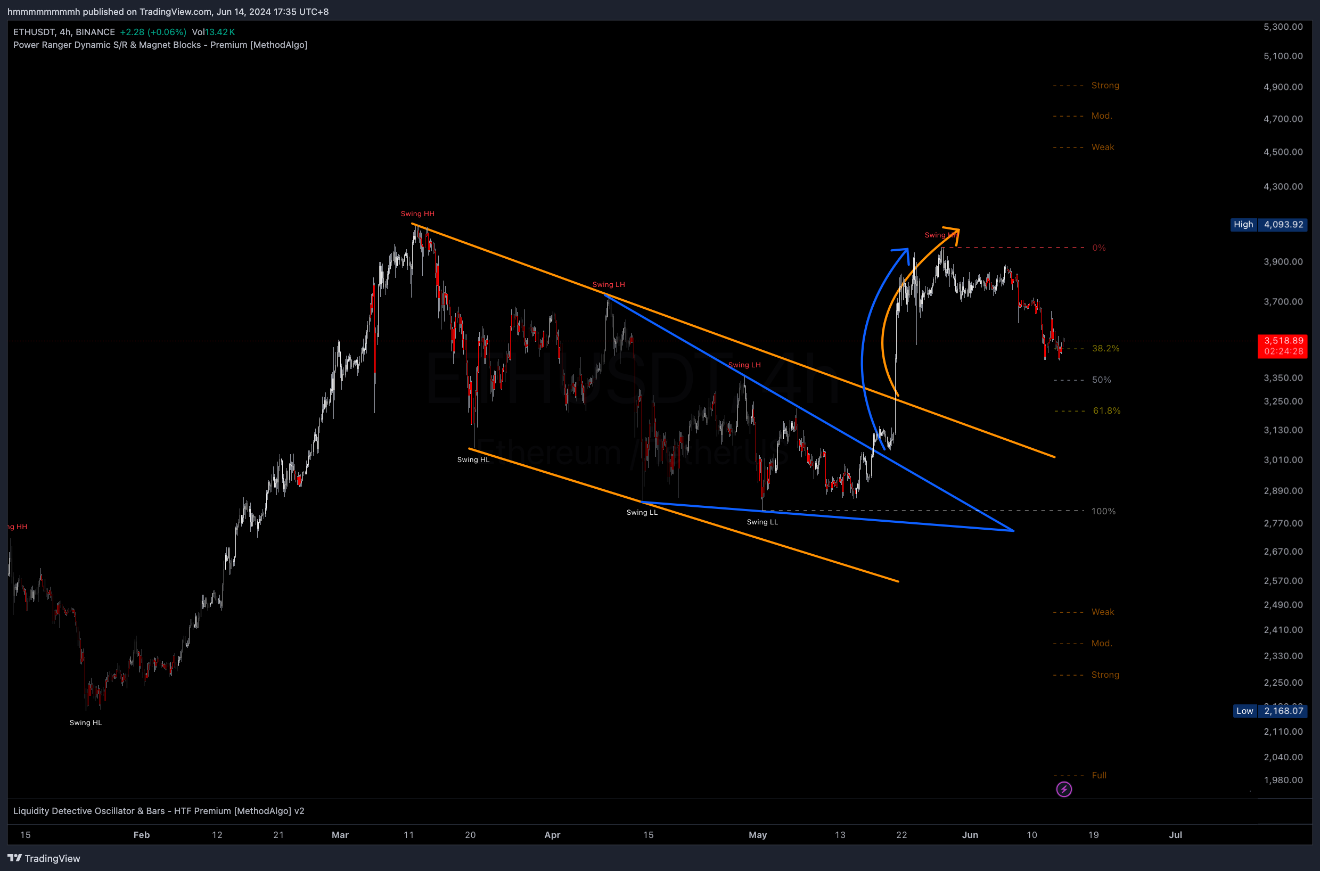This screenshot has width=1320, height=871.
Task: Select the 61.8% Fibonacci level label
Action: 1106,410
